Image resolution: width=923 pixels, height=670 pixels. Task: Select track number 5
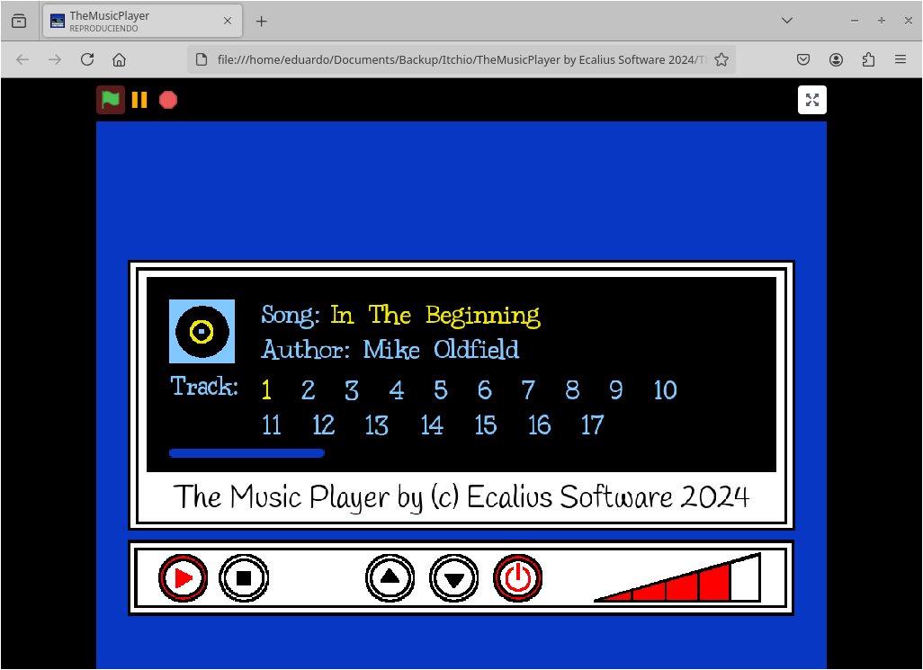tap(441, 390)
